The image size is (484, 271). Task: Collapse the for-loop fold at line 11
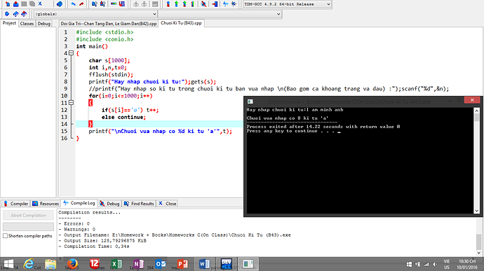click(71, 103)
